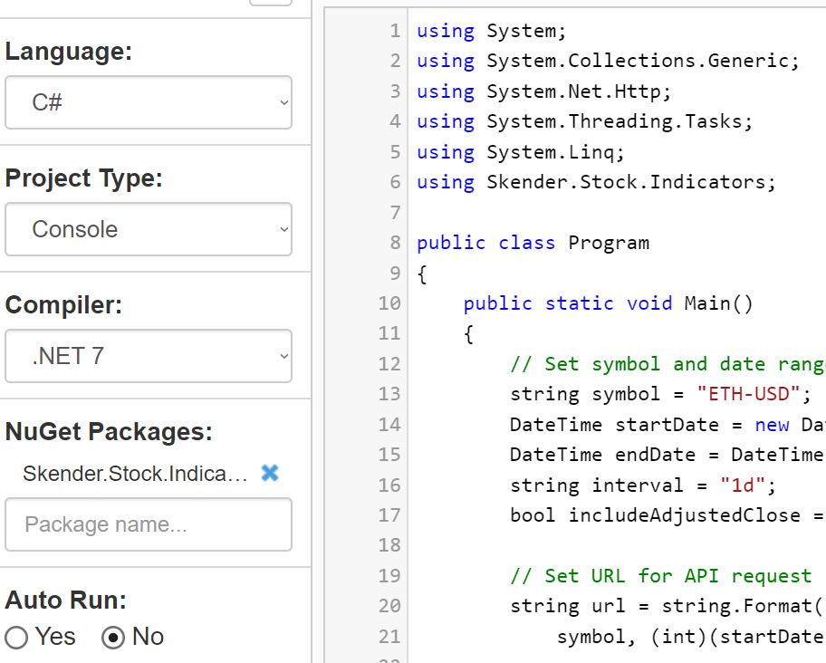Click the '// Set URL for API request' comment
The image size is (826, 663).
[661, 575]
